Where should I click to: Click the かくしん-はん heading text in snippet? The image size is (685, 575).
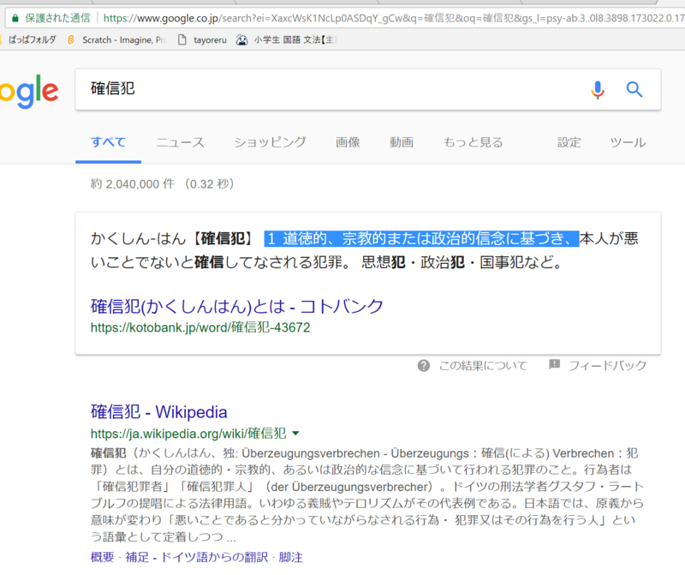pos(138,239)
